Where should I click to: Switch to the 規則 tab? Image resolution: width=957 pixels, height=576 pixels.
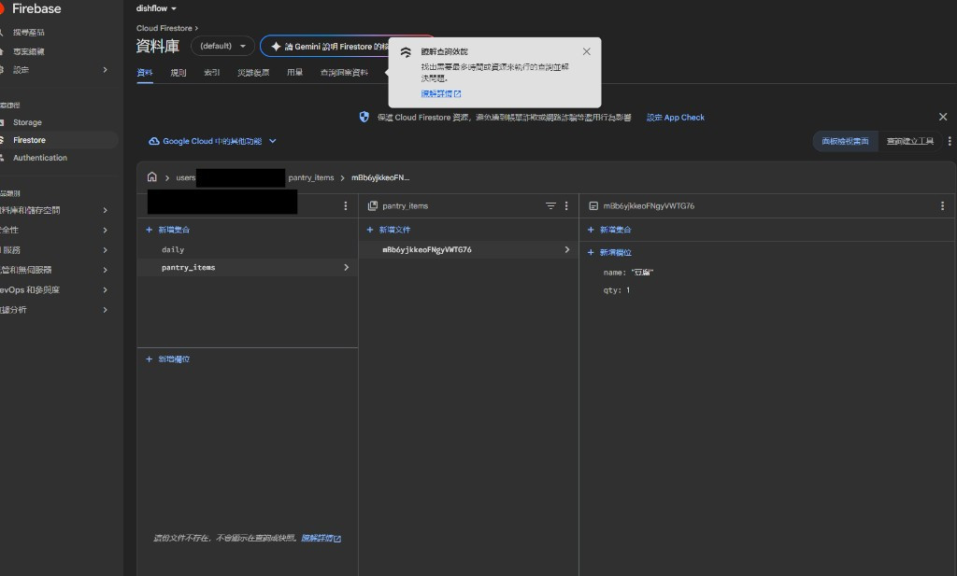click(x=179, y=73)
